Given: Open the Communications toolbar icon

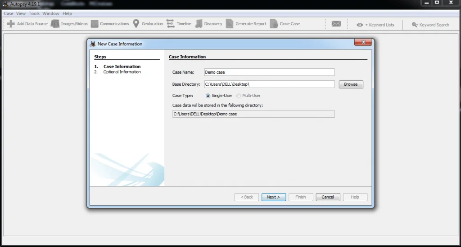Looking at the screenshot, I should tap(95, 24).
